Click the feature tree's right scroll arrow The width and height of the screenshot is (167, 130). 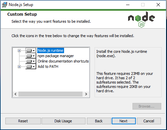click(86, 94)
